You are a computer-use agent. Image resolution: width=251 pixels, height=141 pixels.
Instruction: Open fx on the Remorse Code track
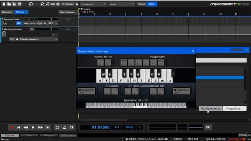(45, 23)
